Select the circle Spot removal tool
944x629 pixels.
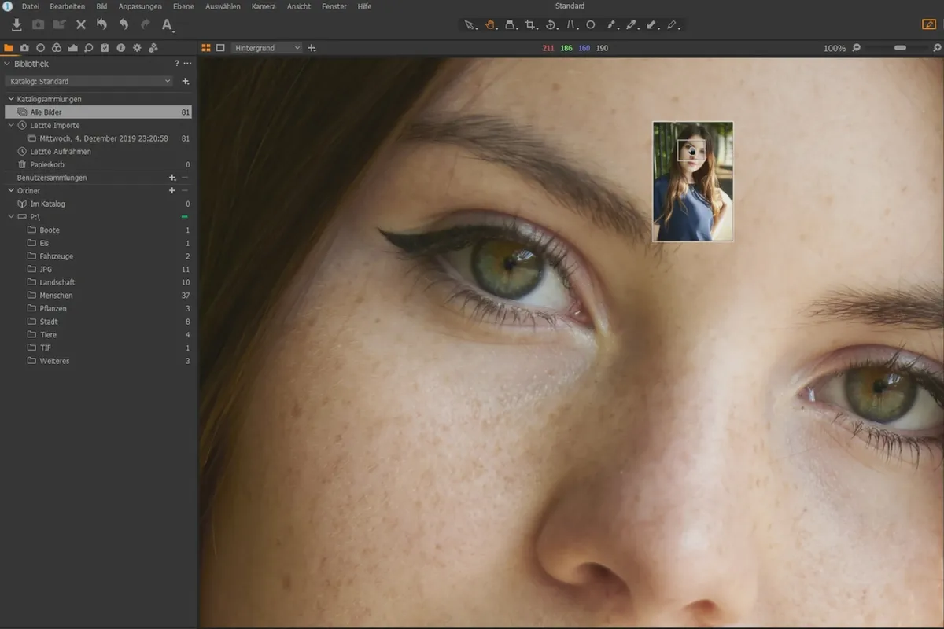591,25
